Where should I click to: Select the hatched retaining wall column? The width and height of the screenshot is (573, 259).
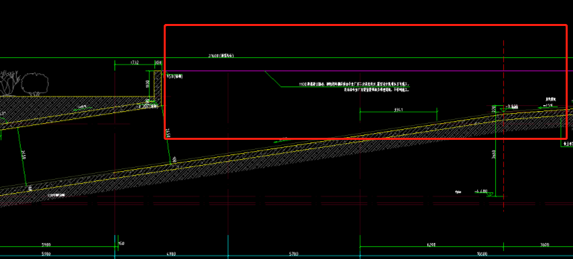(x=158, y=87)
